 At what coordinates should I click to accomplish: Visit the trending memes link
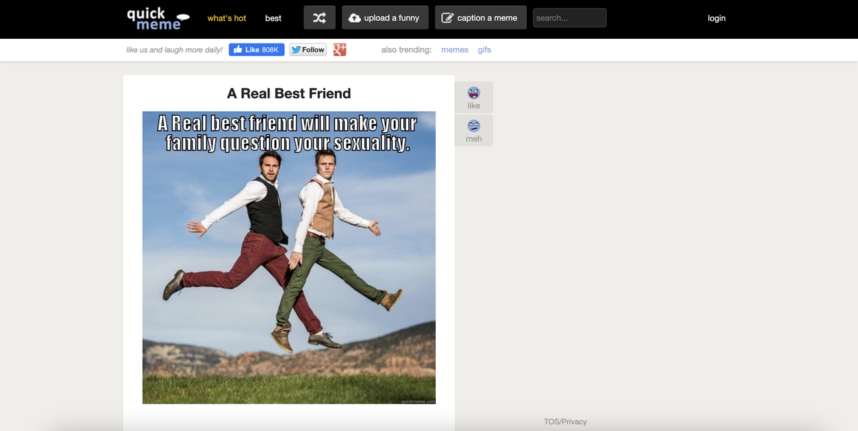(454, 50)
